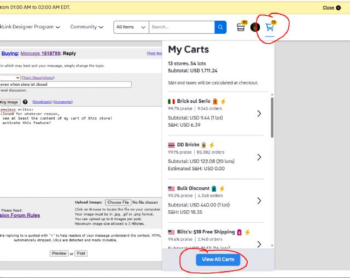Click the wanted list box icon

click(241, 27)
